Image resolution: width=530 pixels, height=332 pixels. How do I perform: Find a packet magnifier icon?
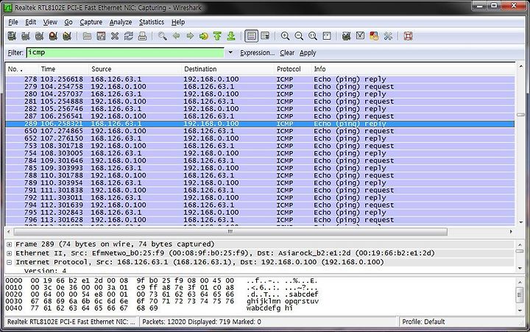[x=162, y=36]
